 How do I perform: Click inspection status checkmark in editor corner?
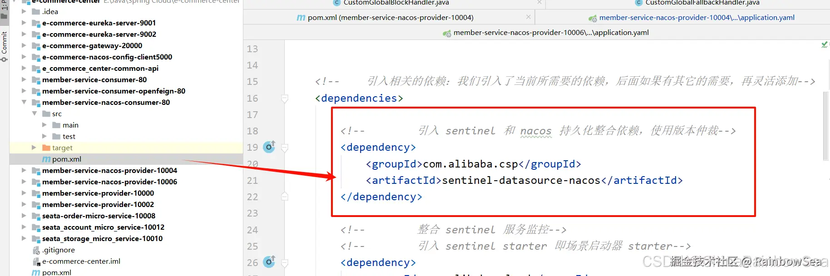pos(825,44)
